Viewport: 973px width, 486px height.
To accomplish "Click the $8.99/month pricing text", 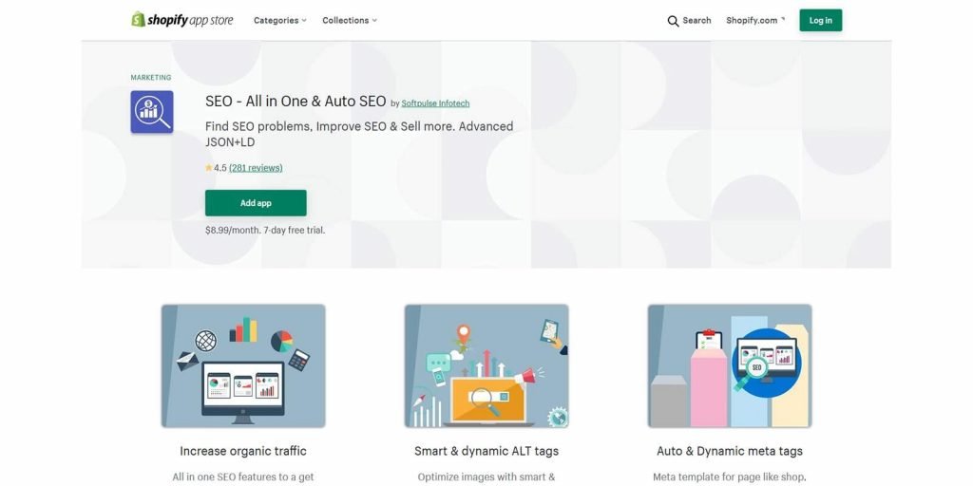I will pos(265,230).
